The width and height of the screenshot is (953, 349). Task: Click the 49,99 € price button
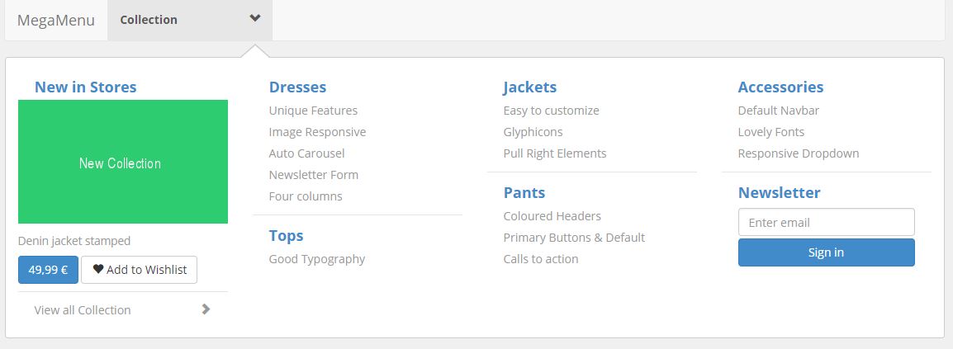[48, 270]
